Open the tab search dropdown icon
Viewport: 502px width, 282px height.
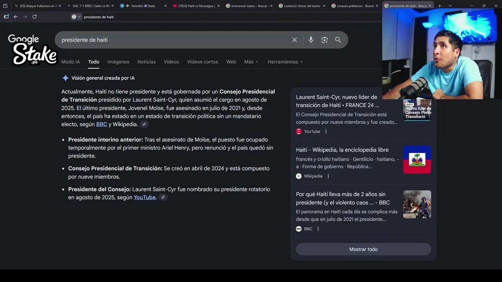point(5,6)
